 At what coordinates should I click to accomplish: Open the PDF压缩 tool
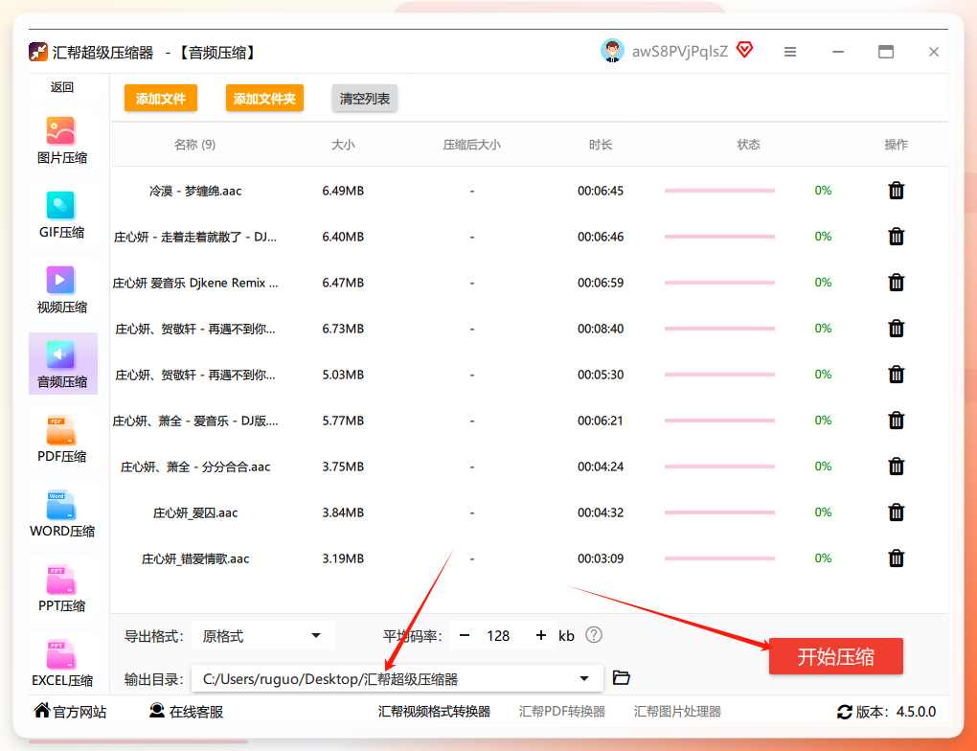point(61,440)
